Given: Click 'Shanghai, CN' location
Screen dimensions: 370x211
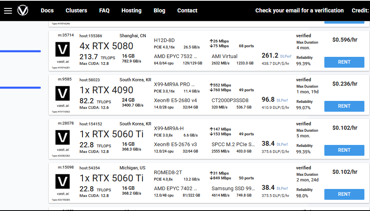Looking at the screenshot, I should [x=133, y=36].
